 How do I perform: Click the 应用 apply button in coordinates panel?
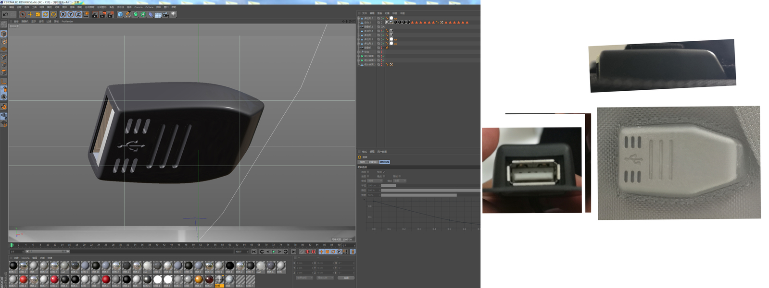(346, 278)
